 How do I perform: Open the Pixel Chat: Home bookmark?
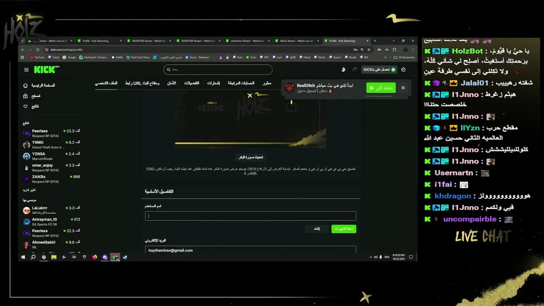(x=138, y=57)
